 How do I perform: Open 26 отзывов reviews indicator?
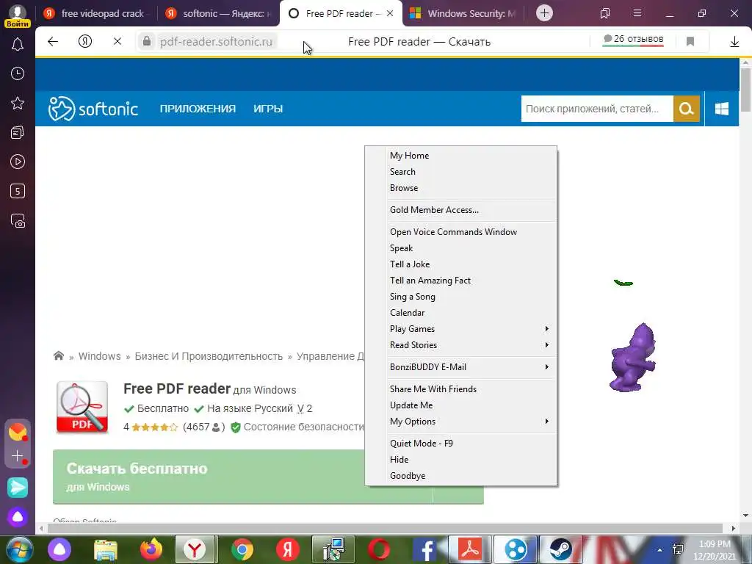click(633, 40)
